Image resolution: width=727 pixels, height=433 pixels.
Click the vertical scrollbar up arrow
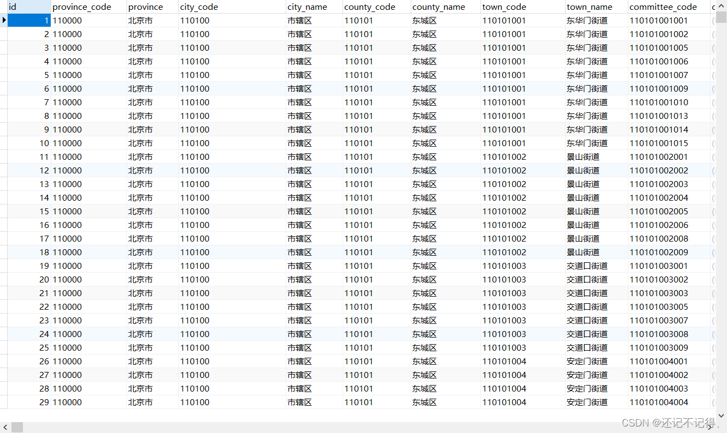pos(721,5)
